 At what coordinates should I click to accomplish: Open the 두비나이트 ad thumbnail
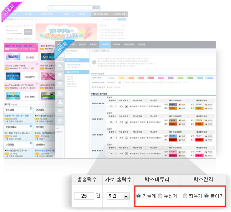(x=13, y=96)
